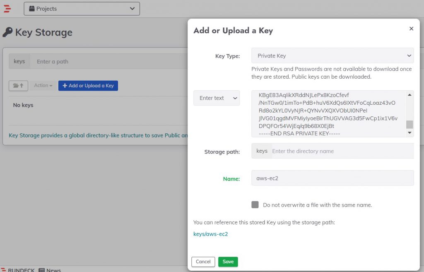Click the key icon beside Key Storage heading
Image resolution: width=424 pixels, height=272 pixels.
(x=7, y=32)
